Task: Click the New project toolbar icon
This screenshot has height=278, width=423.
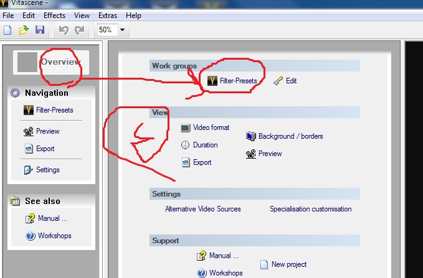Action: click(7, 30)
